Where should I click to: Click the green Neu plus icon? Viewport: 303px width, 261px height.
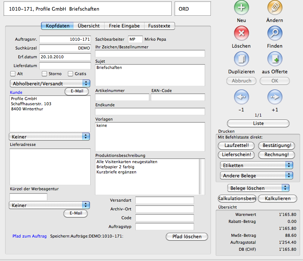coord(241,8)
